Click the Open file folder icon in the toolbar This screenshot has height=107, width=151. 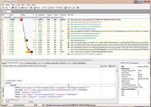click(19, 8)
